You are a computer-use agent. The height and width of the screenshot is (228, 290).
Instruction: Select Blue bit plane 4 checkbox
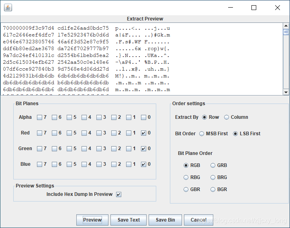click(x=84, y=164)
